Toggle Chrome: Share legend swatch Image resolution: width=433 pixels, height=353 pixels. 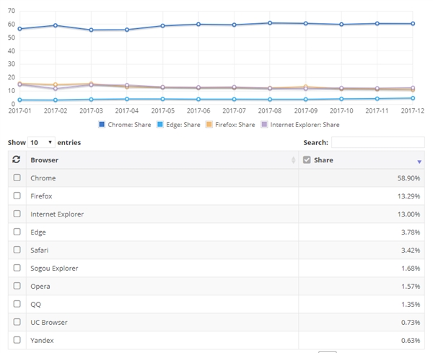[102, 125]
